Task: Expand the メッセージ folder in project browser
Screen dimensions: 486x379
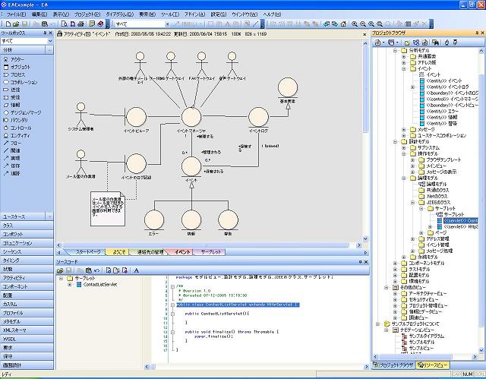Action: [403, 129]
